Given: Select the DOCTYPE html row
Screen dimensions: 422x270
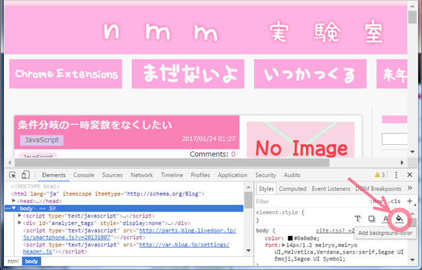Looking at the screenshot, I should click(36, 186).
